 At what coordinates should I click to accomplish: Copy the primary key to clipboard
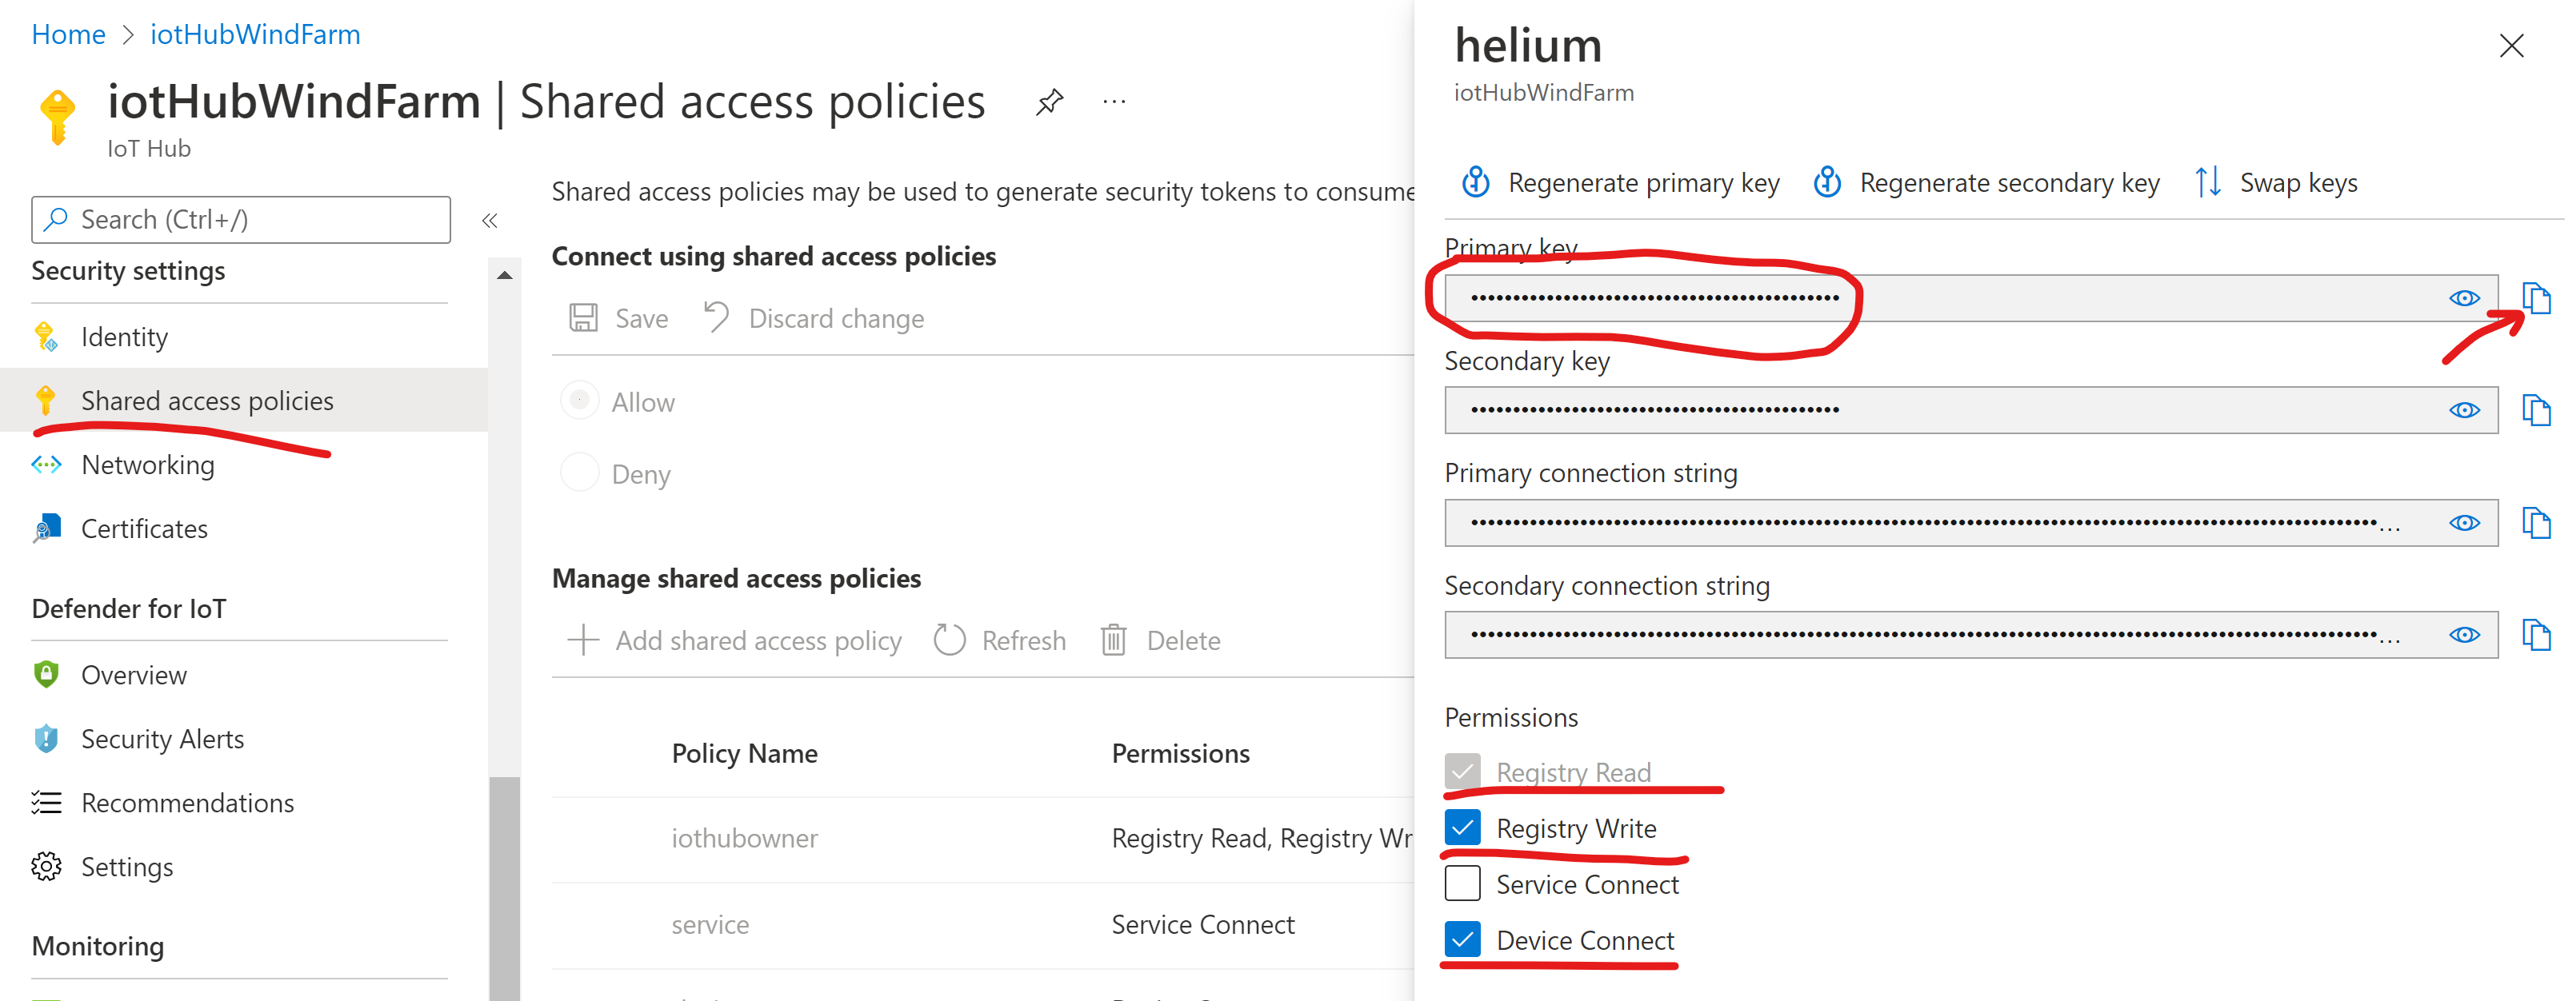click(x=2535, y=297)
